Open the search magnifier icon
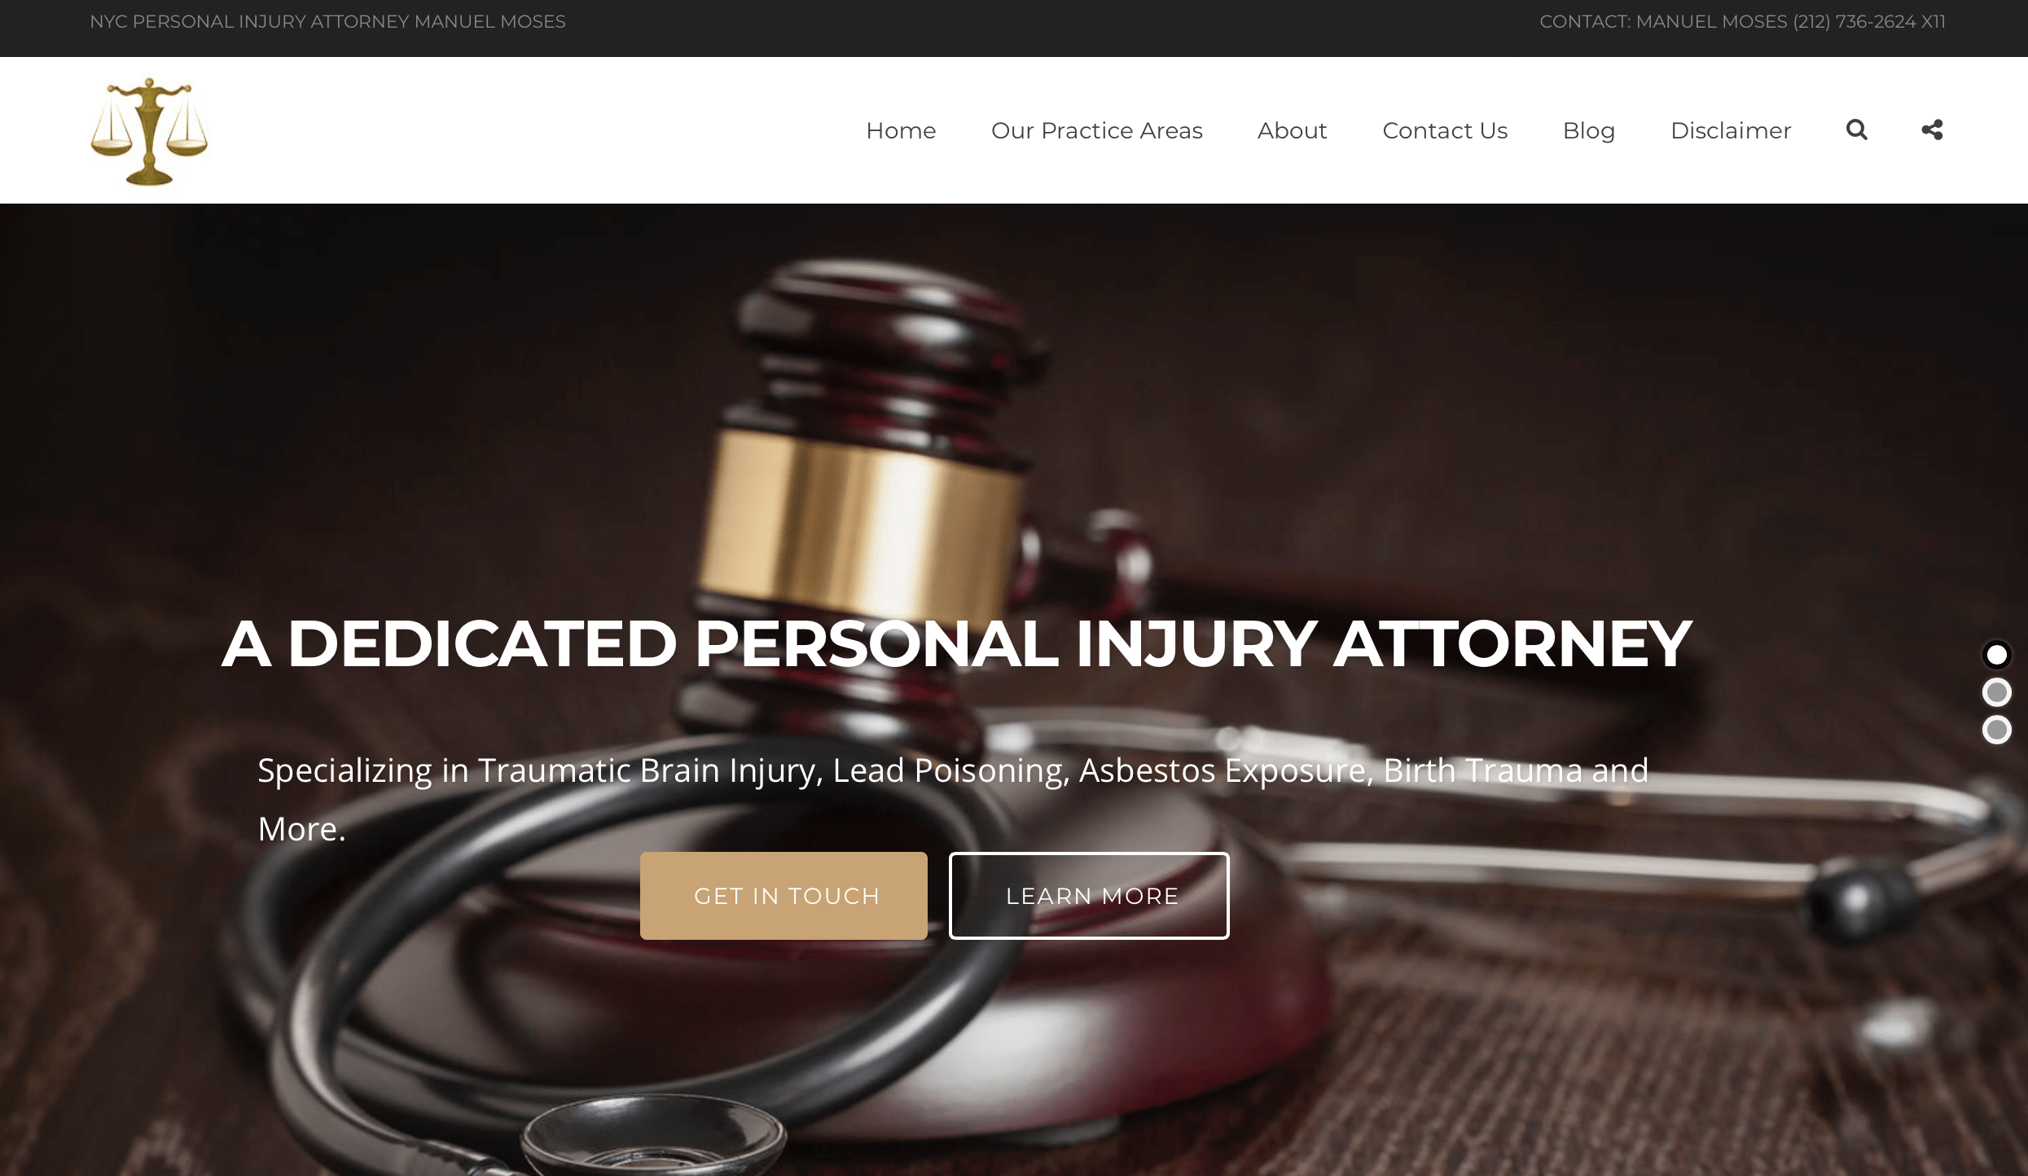Image resolution: width=2028 pixels, height=1176 pixels. 1856,129
